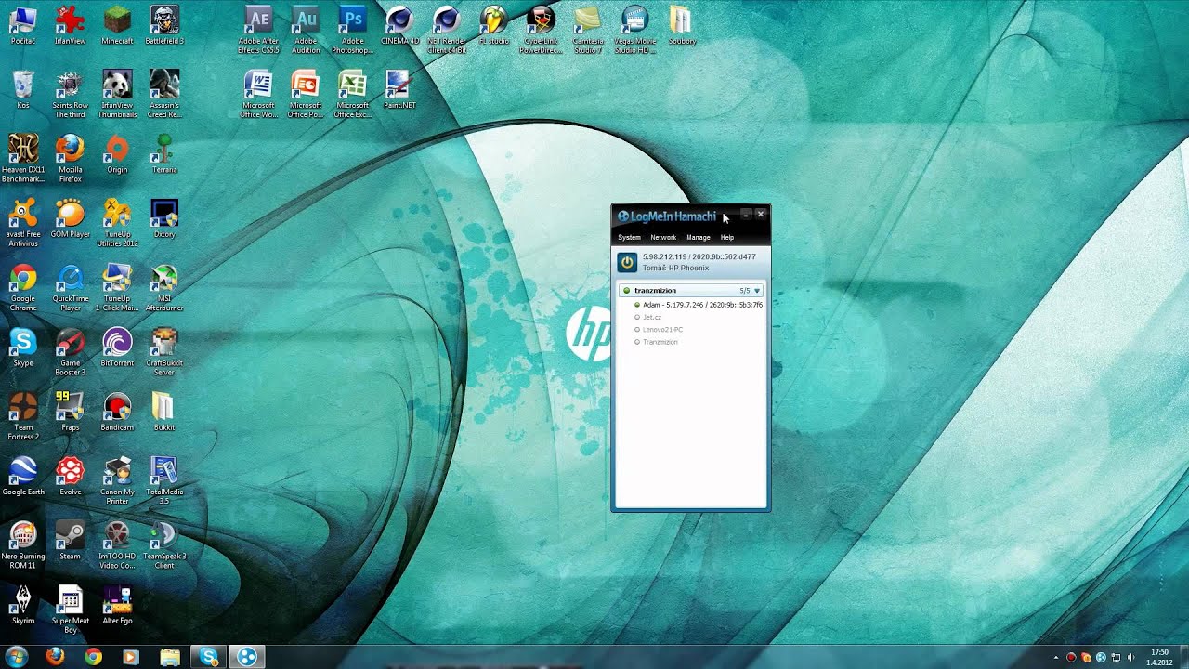Image resolution: width=1189 pixels, height=669 pixels.
Task: Select the Microsoft Office PowerPoint shortcut
Action: pos(306,94)
